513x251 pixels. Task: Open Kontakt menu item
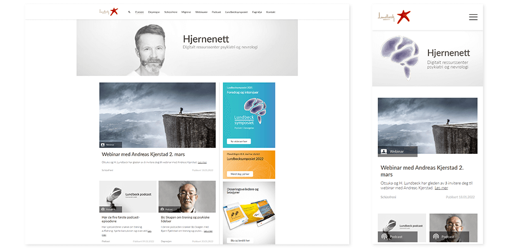271,12
